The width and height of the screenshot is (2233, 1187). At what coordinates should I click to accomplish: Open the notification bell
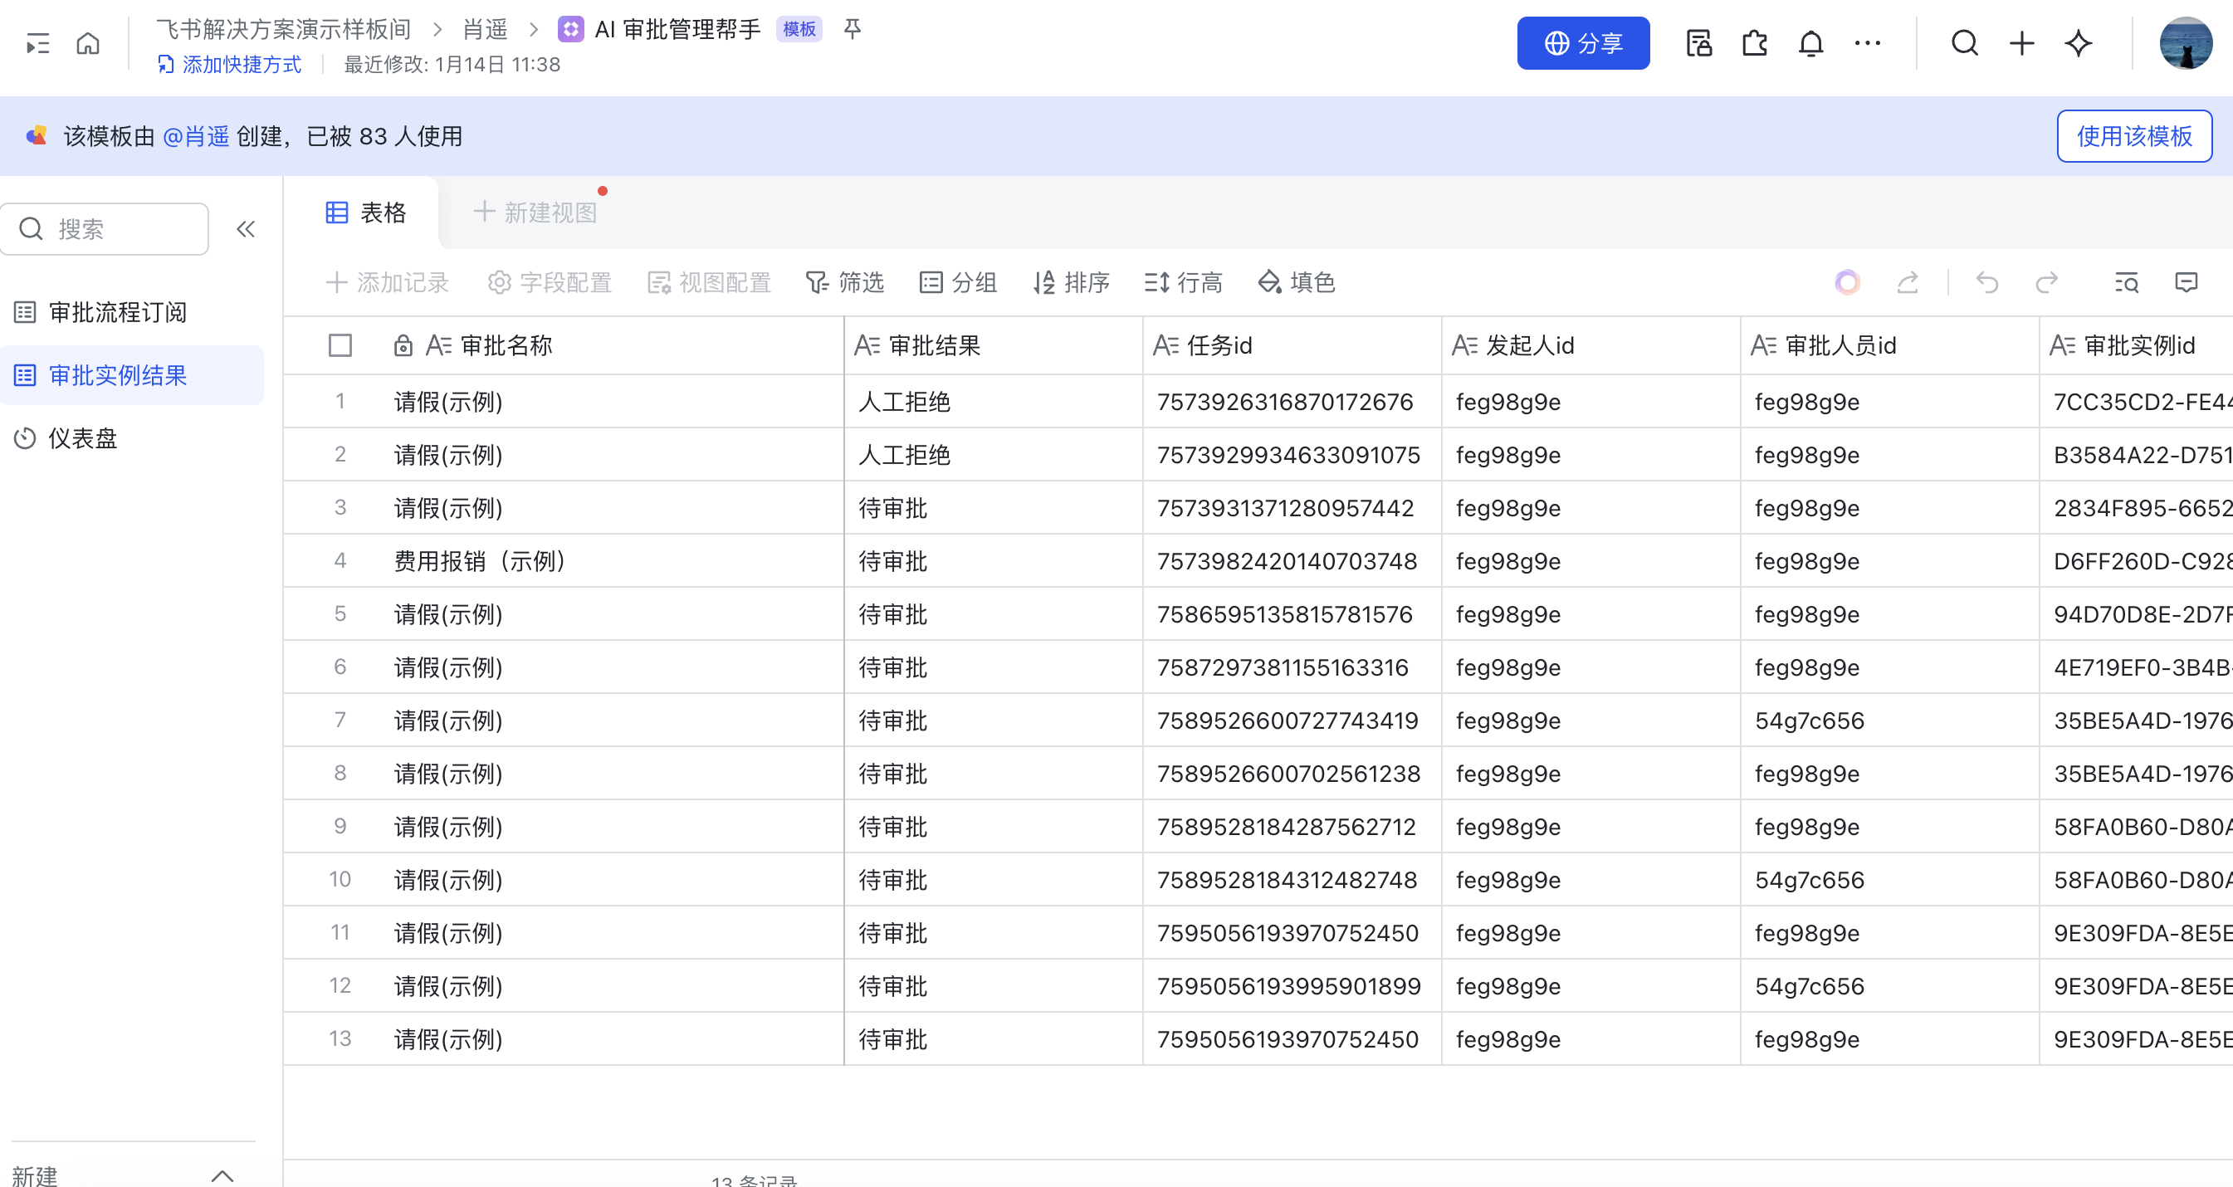(1810, 42)
